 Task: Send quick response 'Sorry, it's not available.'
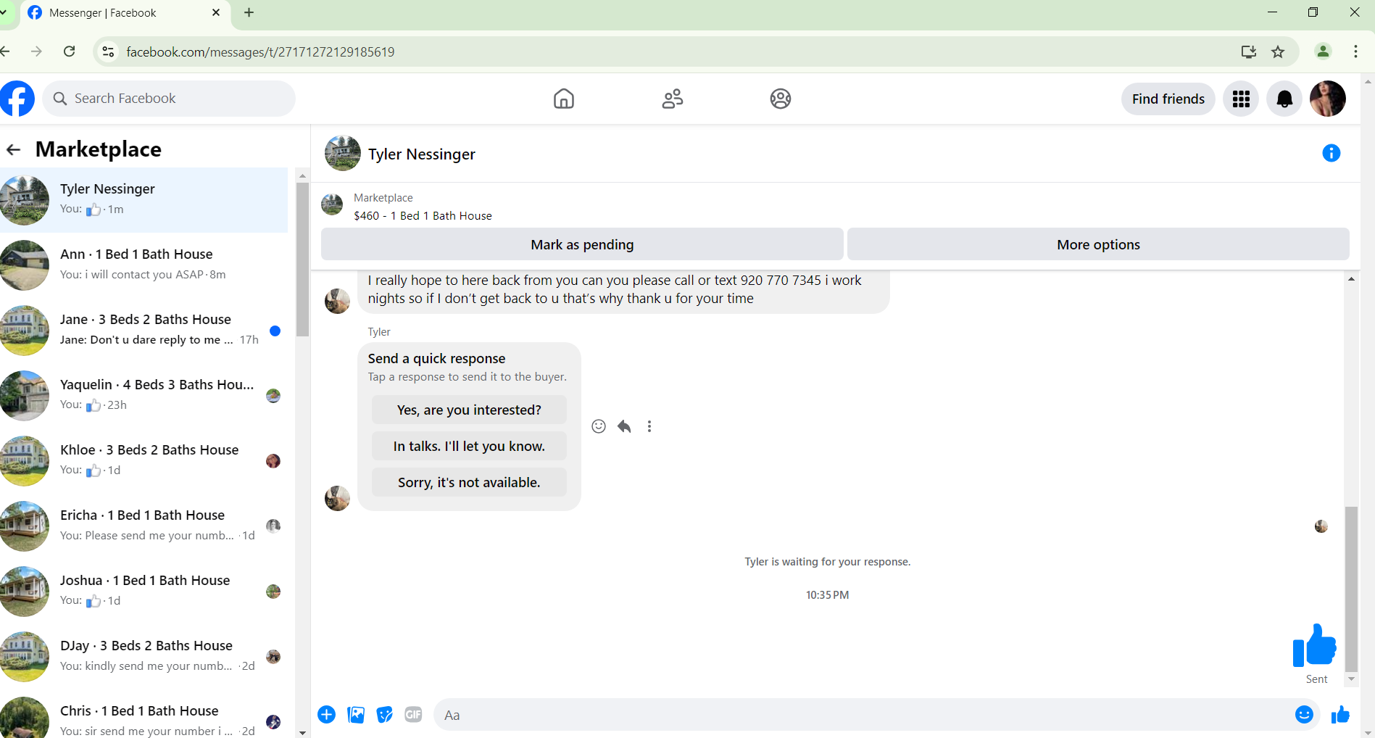pyautogui.click(x=469, y=482)
